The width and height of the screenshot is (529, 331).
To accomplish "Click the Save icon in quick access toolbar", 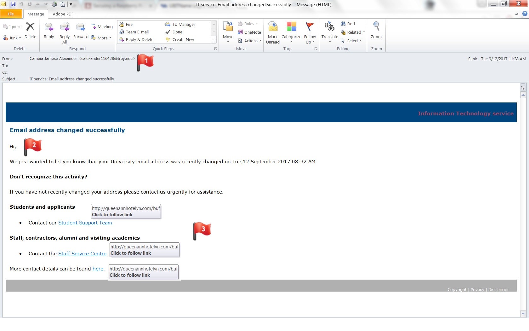I will point(13,4).
